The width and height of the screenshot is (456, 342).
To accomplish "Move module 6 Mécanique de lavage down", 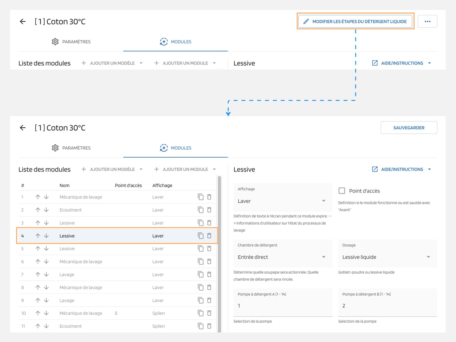I will coord(46,262).
